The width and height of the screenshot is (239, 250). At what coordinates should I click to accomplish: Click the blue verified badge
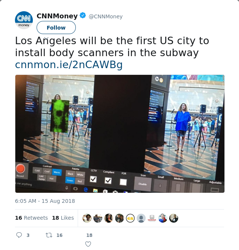pos(83,15)
